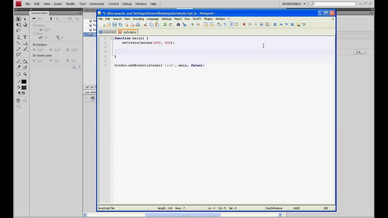This screenshot has width=388, height=218.
Task: Select the Zoom magnifier tool in Flash
Action: pos(25,74)
